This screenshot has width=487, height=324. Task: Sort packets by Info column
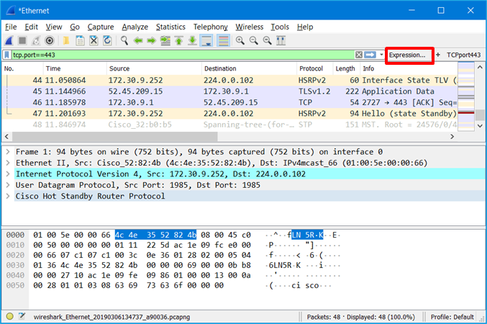(409, 68)
